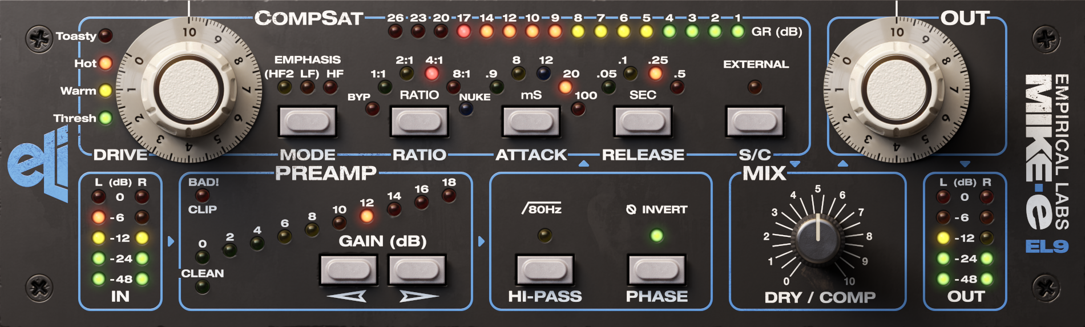Click the Toasty saturation LED
1085x327 pixels.
click(x=106, y=36)
